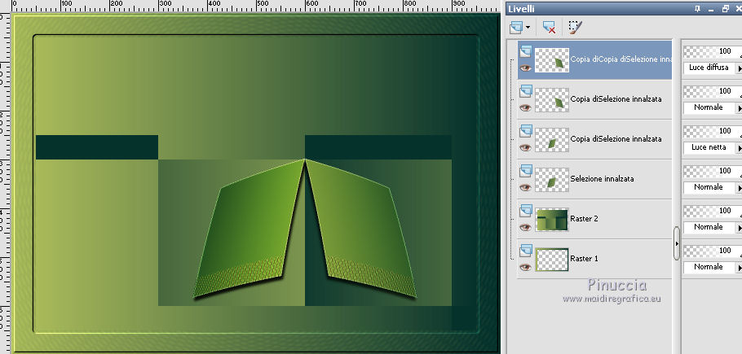Click layer type icon of Raster 2
This screenshot has height=354, width=742.
[x=526, y=211]
